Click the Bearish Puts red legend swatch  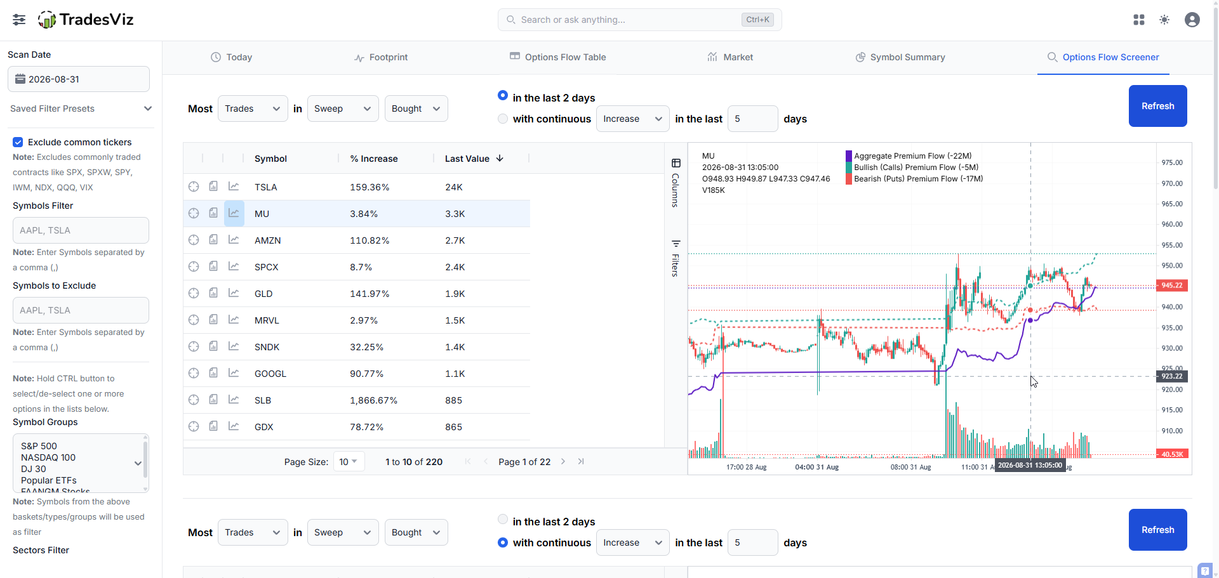849,178
